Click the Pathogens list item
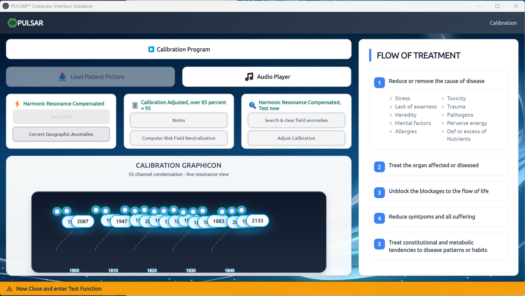Image resolution: width=525 pixels, height=296 pixels. pyautogui.click(x=460, y=115)
